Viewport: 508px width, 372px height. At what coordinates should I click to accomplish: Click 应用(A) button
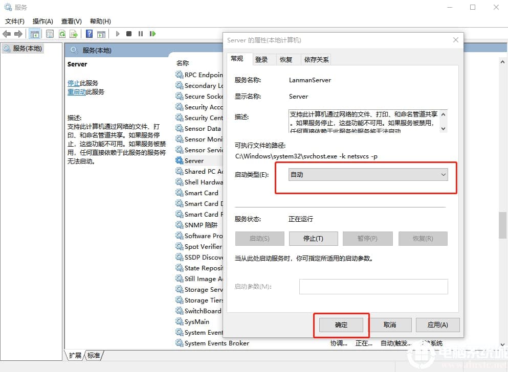coord(438,325)
